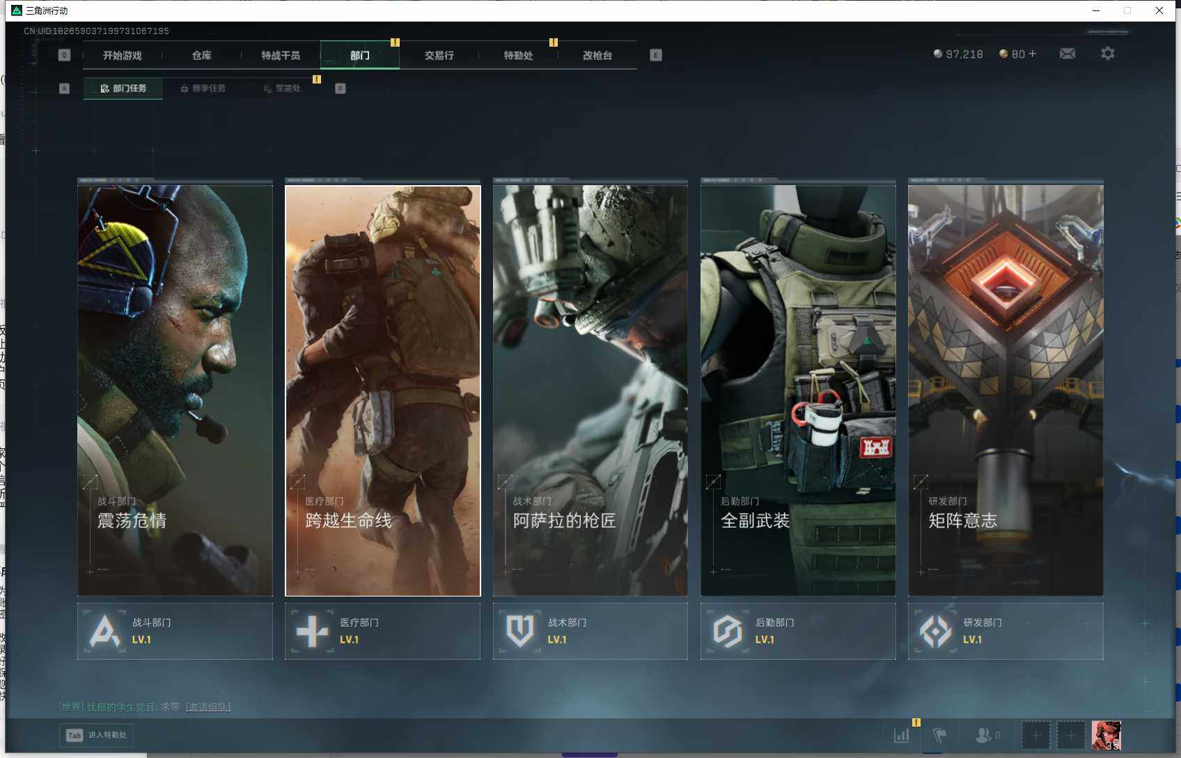Screen dimensions: 1181x758
Task: Switch to the 仓库 tab
Action: tap(201, 55)
